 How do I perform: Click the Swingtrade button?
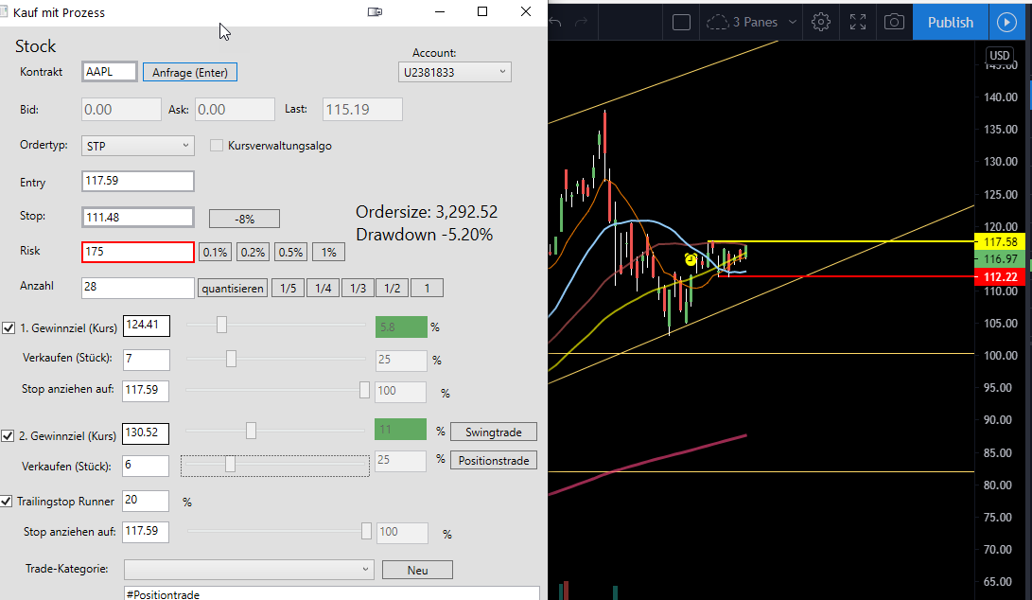point(494,432)
